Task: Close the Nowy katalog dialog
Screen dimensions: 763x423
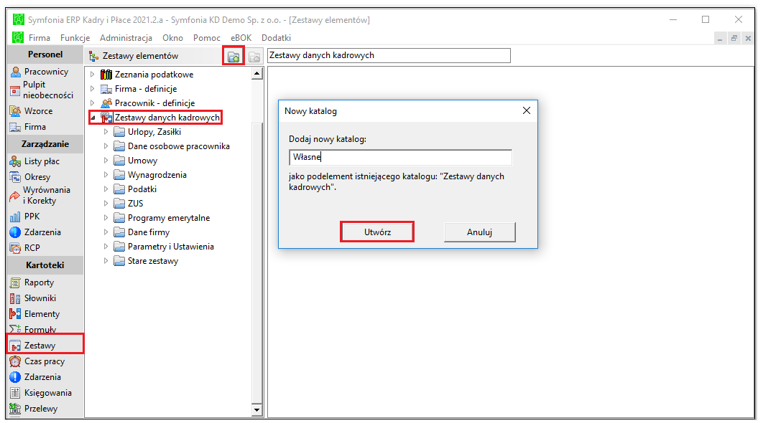Action: point(527,110)
